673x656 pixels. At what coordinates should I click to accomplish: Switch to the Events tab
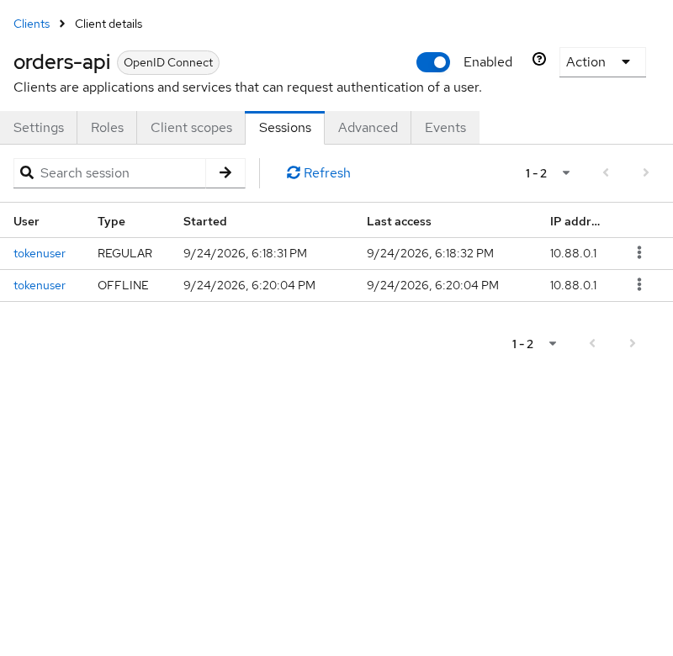pyautogui.click(x=446, y=128)
